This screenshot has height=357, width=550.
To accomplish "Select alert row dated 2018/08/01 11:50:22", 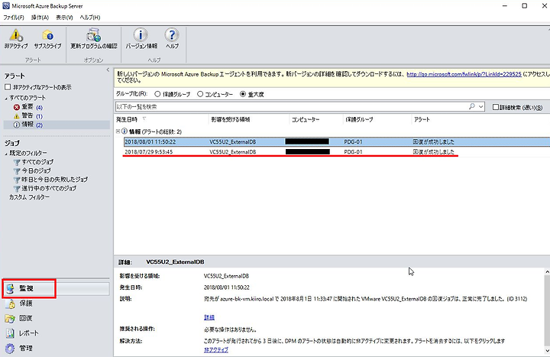I will tap(337, 142).
